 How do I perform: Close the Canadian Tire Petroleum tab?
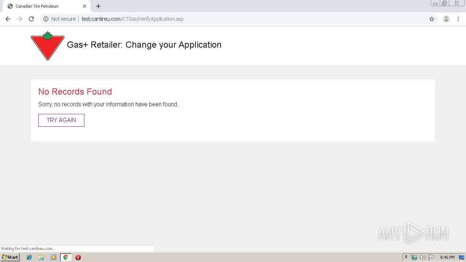tap(84, 6)
